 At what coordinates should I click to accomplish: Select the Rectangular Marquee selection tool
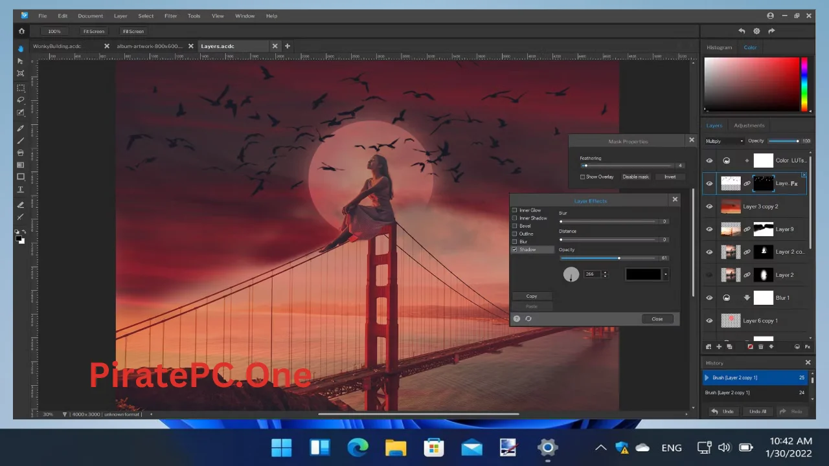[x=21, y=87]
